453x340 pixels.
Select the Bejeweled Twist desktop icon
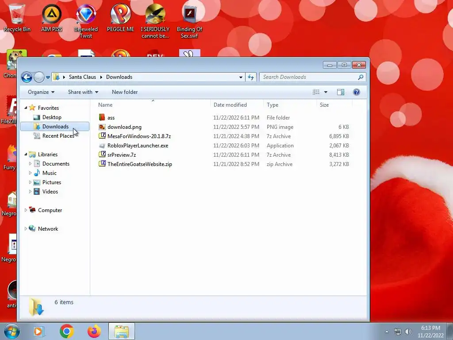tap(86, 21)
